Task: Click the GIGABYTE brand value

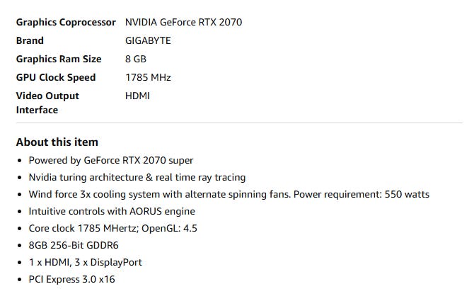Action: 148,40
